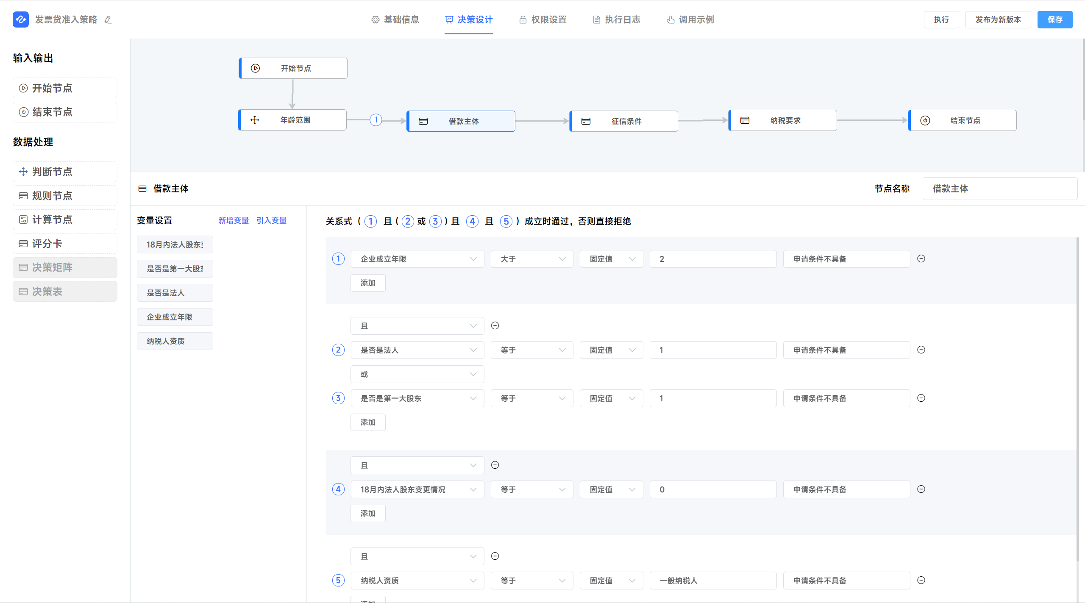Delete group 5 using minus icon beside 且
This screenshot has height=603, width=1085.
(x=495, y=556)
